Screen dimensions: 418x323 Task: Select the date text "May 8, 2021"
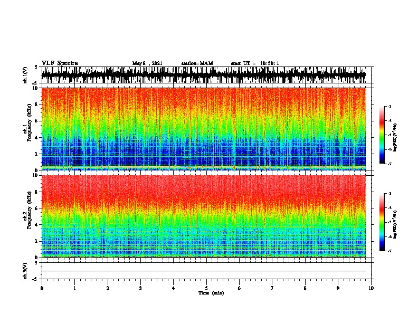coord(147,63)
